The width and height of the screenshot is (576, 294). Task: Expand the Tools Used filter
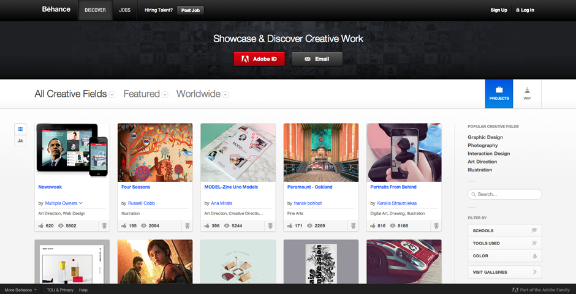point(505,243)
